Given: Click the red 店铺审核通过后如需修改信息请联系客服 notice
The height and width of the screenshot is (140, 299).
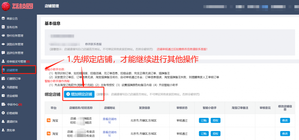Looking at the screenshot, I should 182,49.
